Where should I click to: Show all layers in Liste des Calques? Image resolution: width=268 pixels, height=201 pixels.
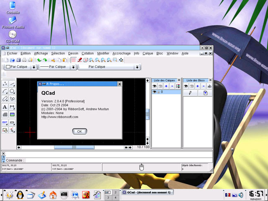click(155, 86)
